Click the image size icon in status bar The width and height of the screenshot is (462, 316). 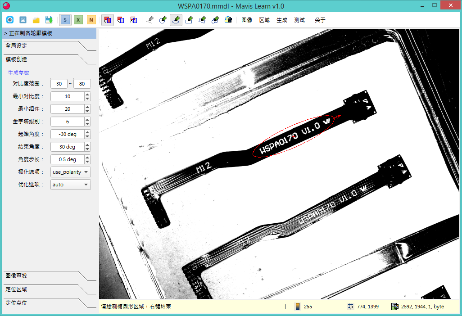[x=394, y=307]
